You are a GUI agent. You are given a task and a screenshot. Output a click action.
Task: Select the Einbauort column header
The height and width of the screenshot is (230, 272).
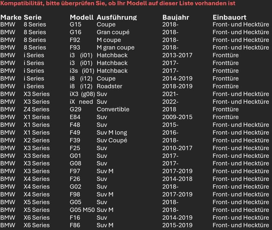pos(229,17)
